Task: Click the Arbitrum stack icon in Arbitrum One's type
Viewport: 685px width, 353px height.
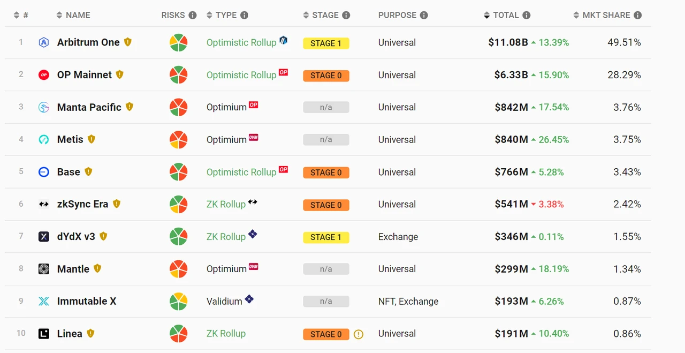Action: point(284,40)
